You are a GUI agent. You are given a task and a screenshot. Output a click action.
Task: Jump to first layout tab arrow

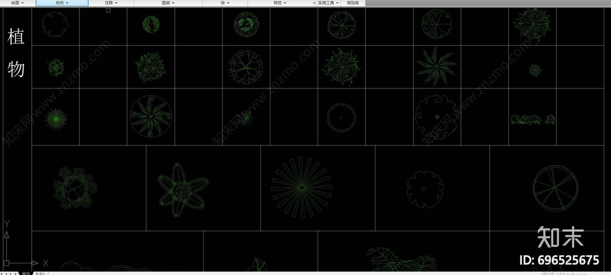pos(2,273)
